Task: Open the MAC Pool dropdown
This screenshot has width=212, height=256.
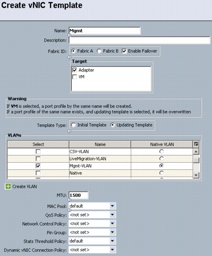Action: [112, 206]
